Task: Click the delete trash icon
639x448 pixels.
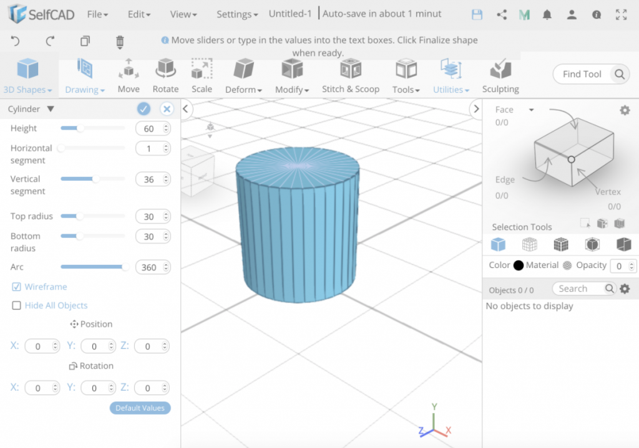Action: click(120, 41)
